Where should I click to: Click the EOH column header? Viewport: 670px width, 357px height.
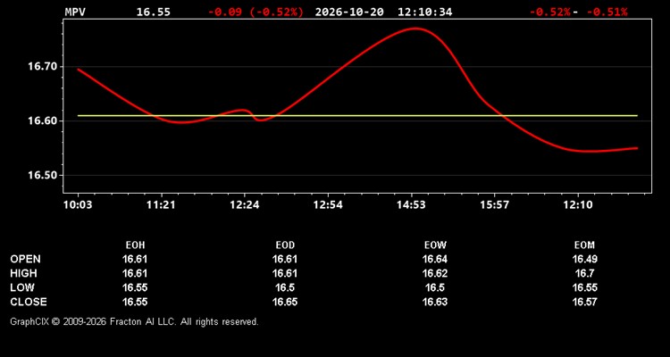pyautogui.click(x=135, y=245)
